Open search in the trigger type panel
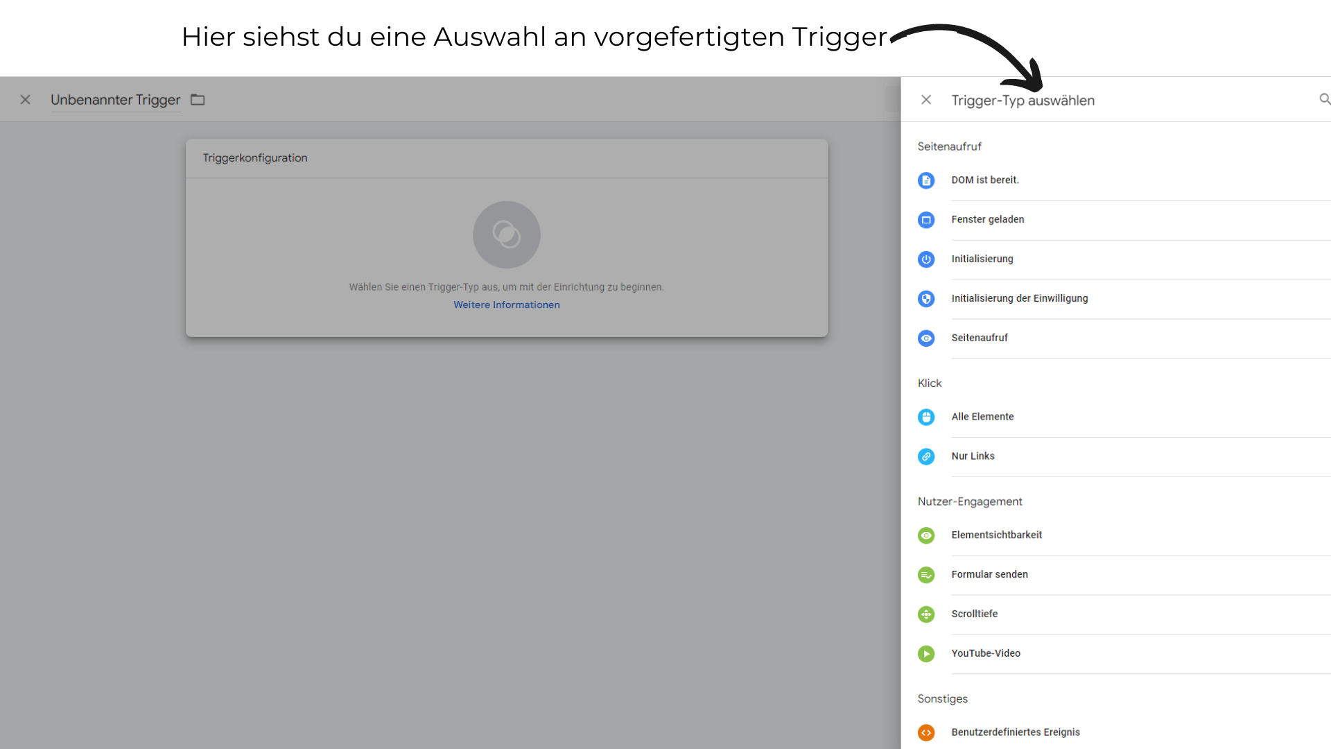1331x749 pixels. click(x=1324, y=100)
